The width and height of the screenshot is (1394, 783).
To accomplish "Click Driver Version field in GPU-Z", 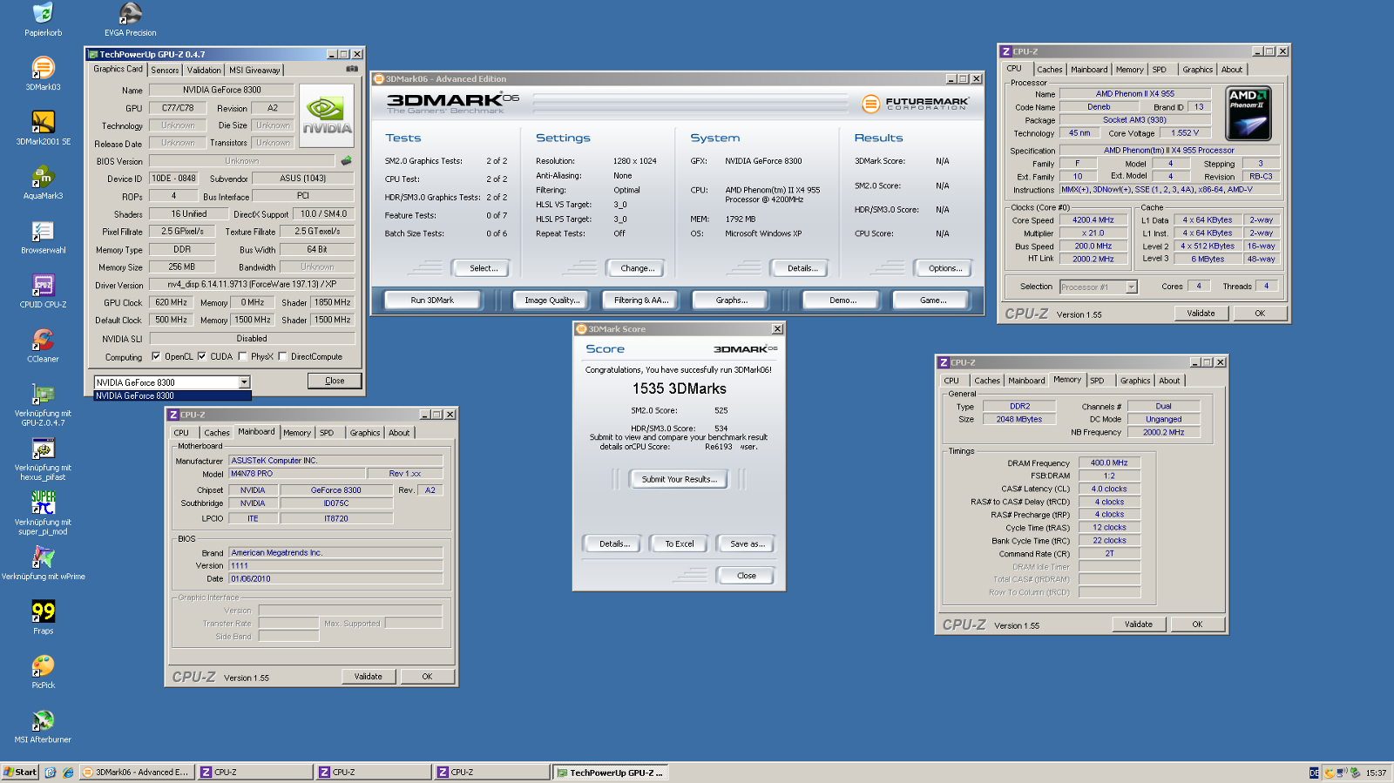I will click(x=252, y=285).
